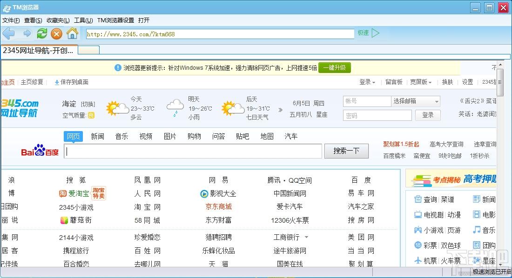Open the 12306火车票 link

pyautogui.click(x=290, y=220)
